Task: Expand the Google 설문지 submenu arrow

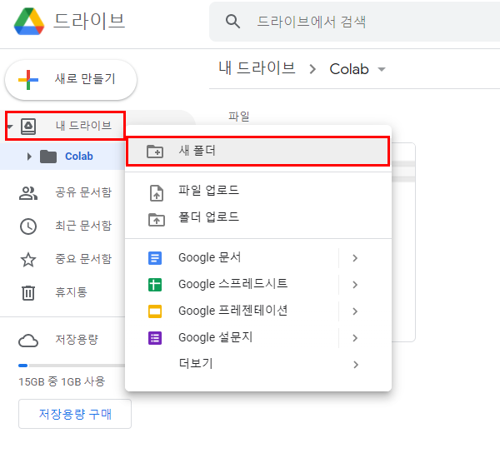Action: tap(355, 338)
